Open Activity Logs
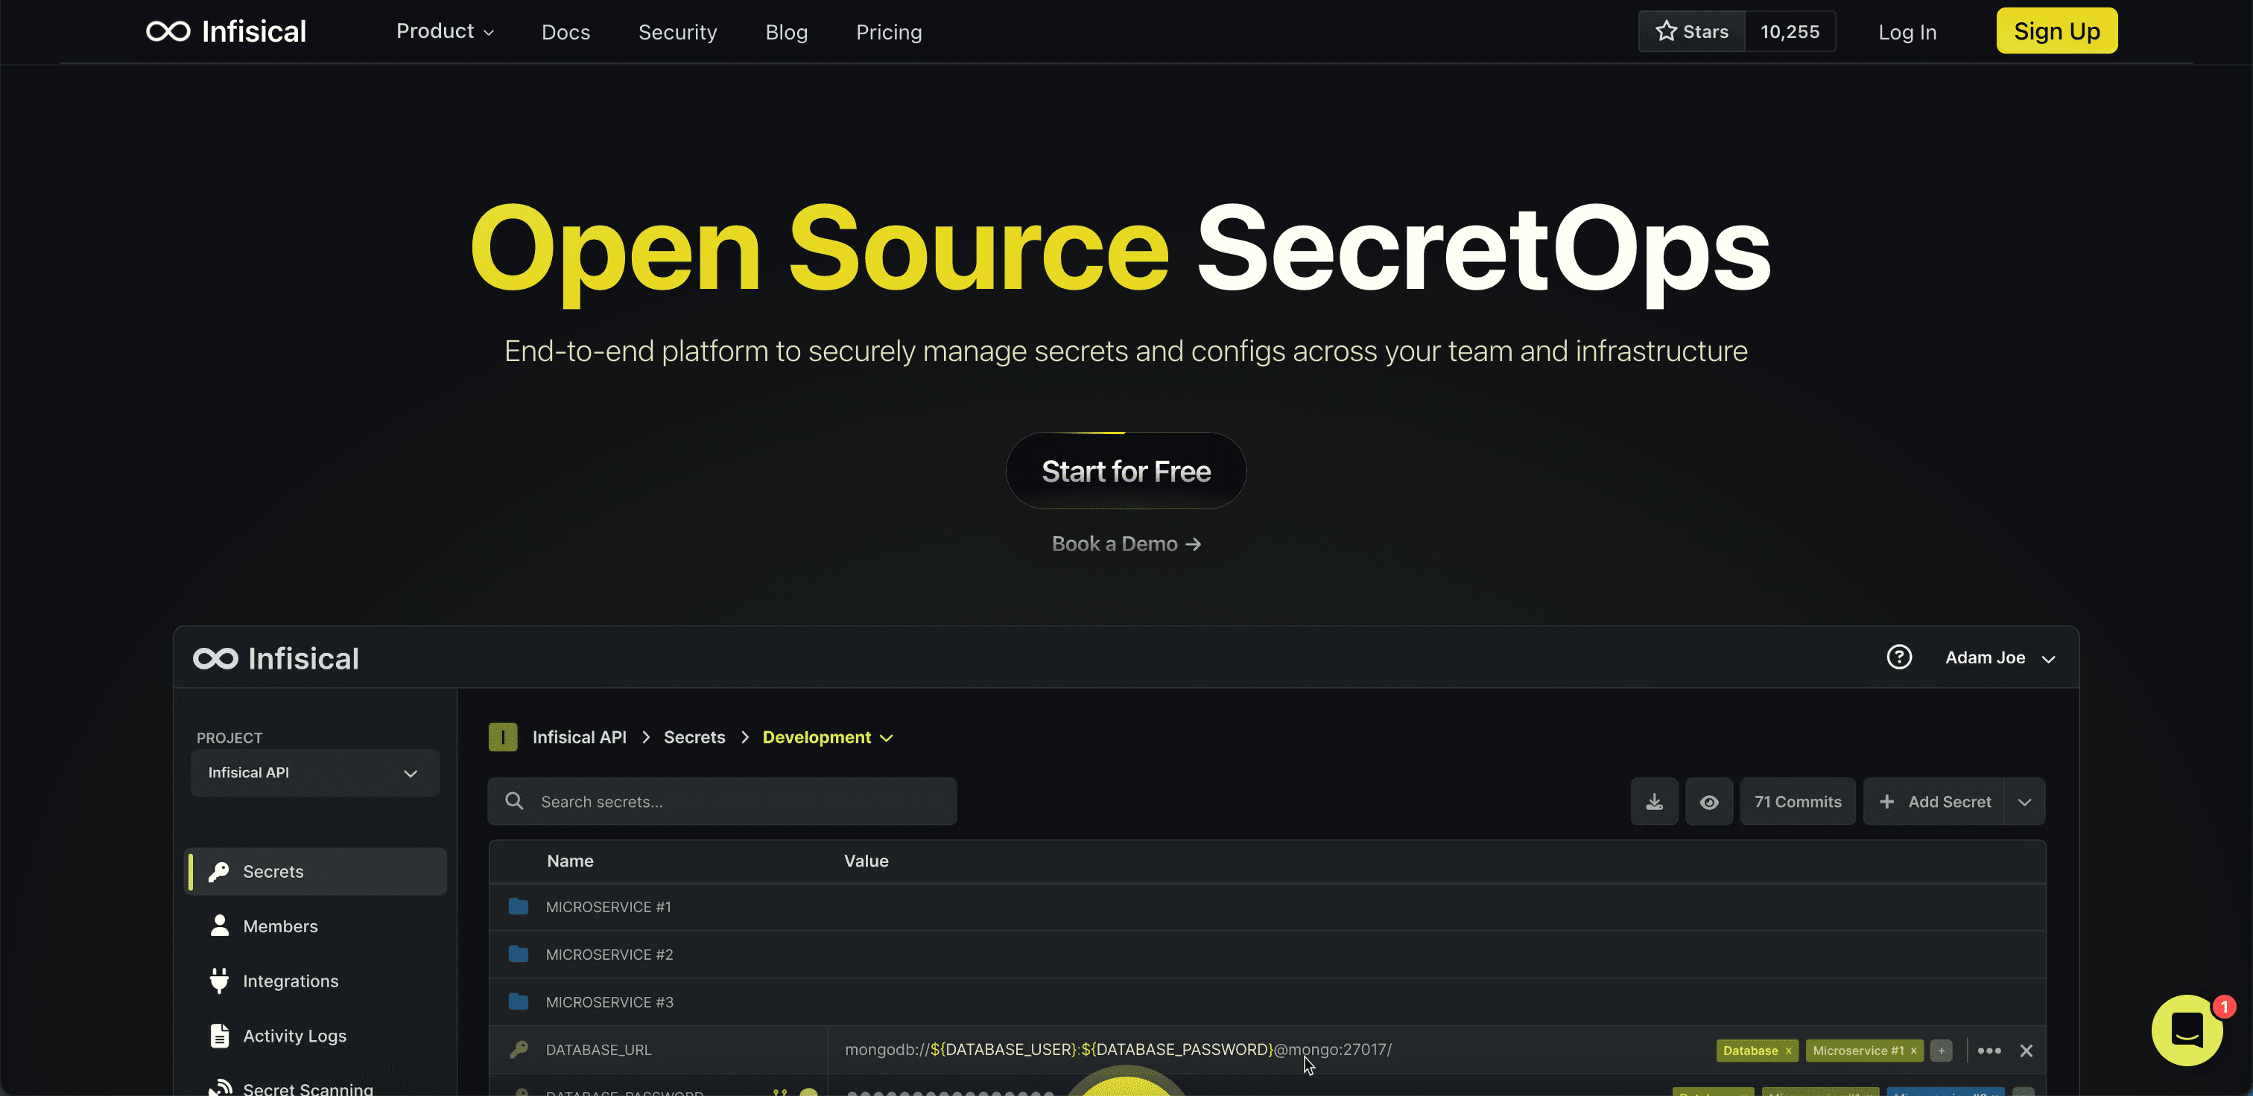The image size is (2253, 1096). pyautogui.click(x=294, y=1035)
